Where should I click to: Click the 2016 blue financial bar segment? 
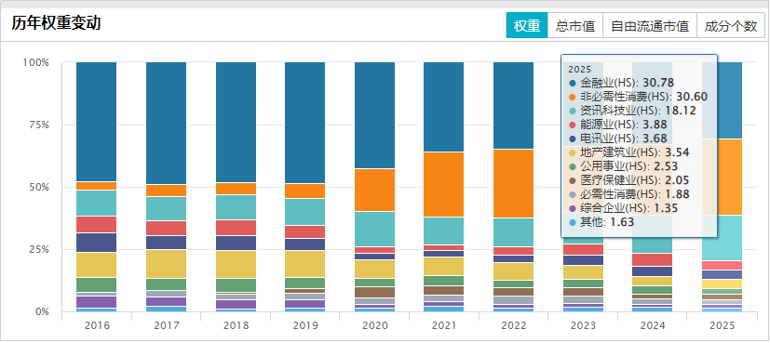tap(96, 122)
